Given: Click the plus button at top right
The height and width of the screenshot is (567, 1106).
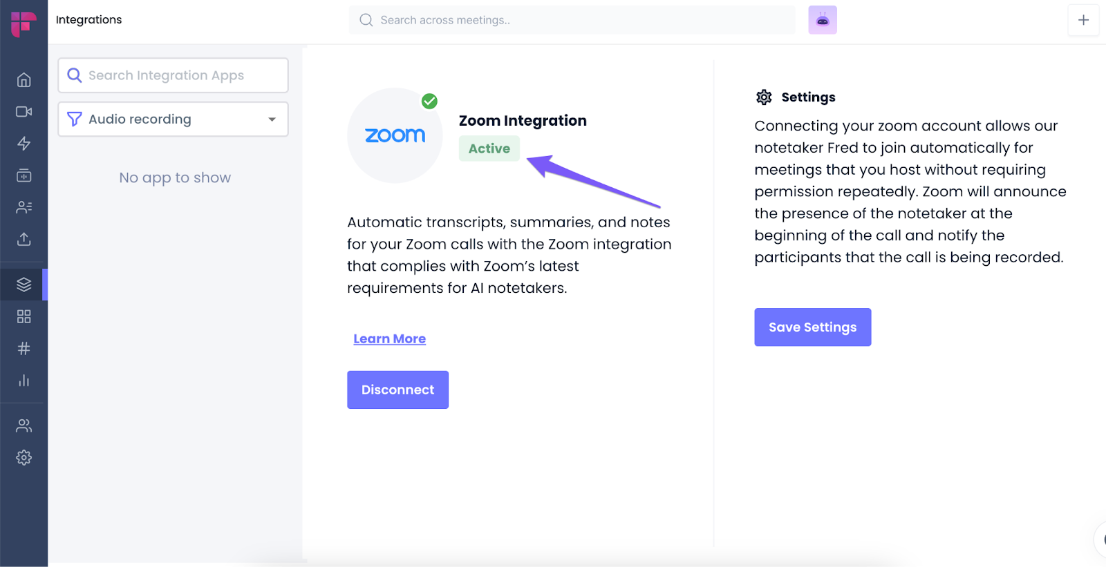Looking at the screenshot, I should coord(1083,20).
